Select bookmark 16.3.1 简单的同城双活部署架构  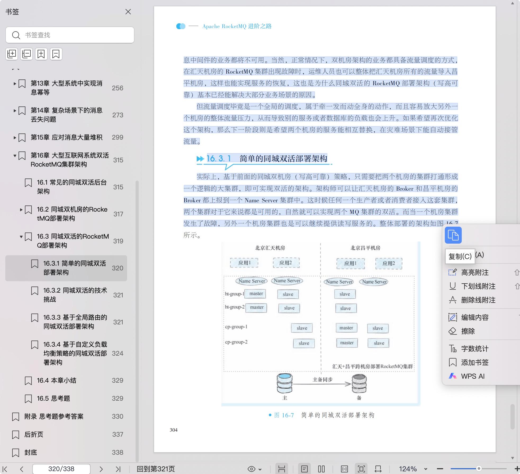point(66,268)
